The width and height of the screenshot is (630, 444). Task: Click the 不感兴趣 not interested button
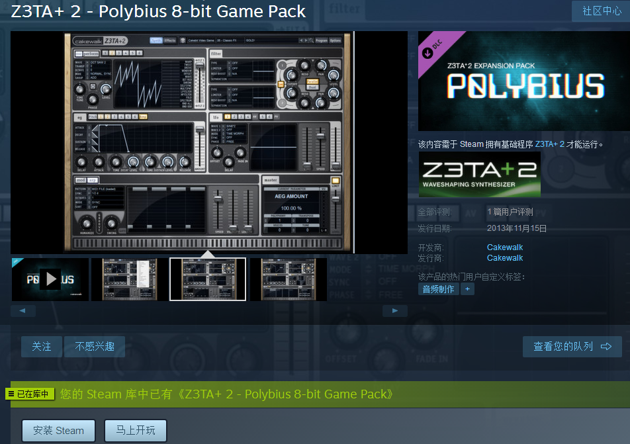click(95, 347)
